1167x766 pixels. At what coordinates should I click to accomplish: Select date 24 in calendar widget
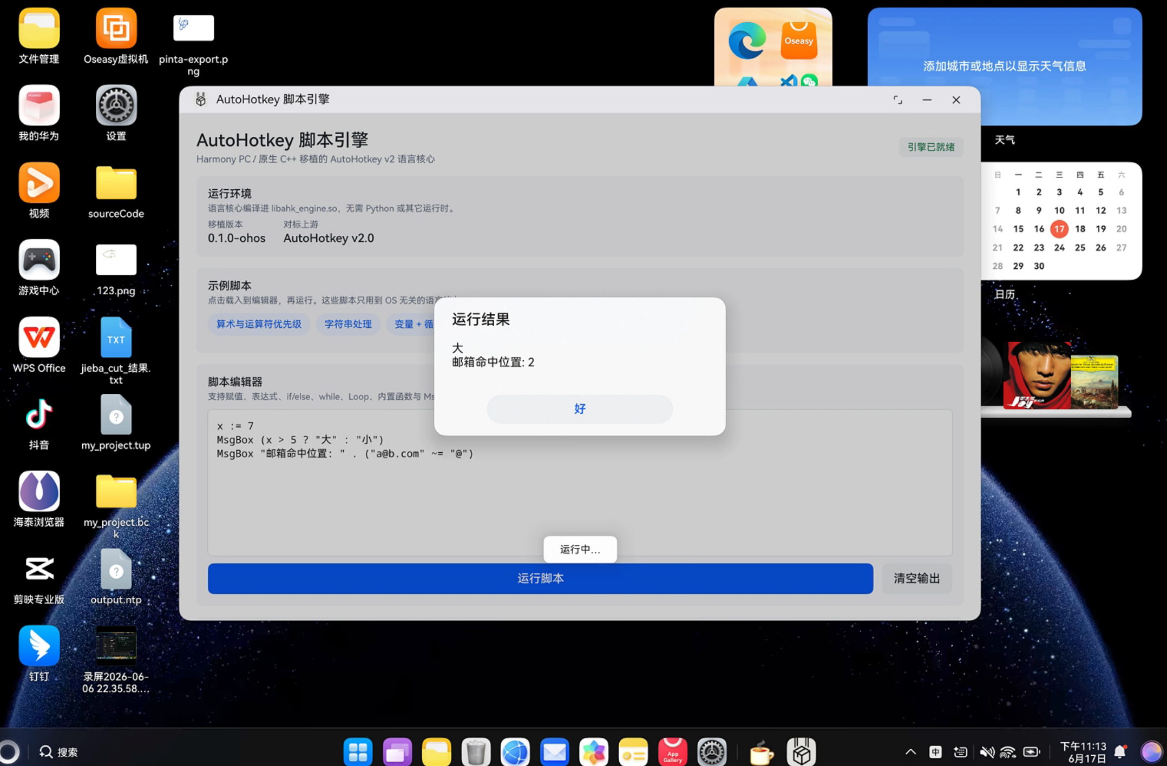1059,247
